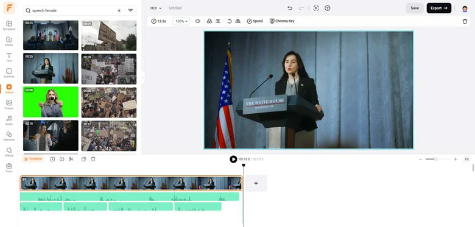This screenshot has height=227, width=475.
Task: Delete selected clip via toolbar trash icon
Action: (465, 21)
